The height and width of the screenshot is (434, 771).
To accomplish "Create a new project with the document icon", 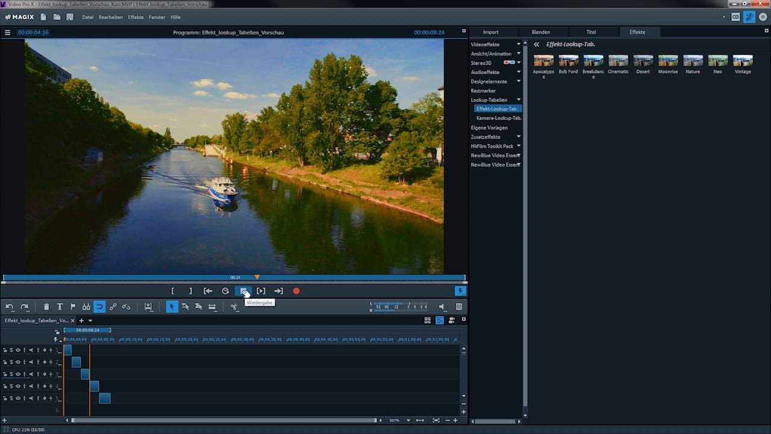I will tap(43, 17).
